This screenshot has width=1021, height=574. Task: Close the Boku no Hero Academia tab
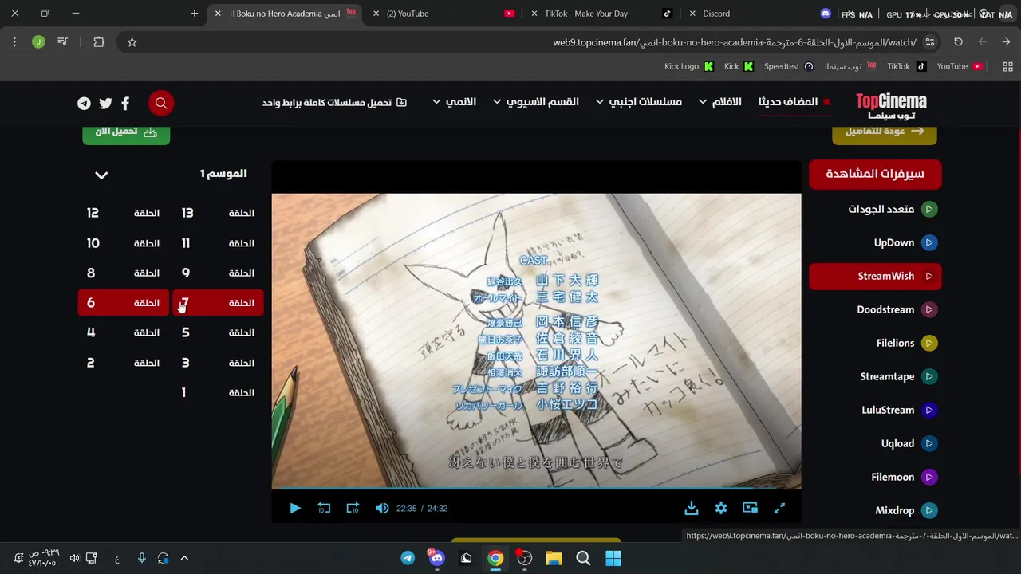(x=218, y=14)
